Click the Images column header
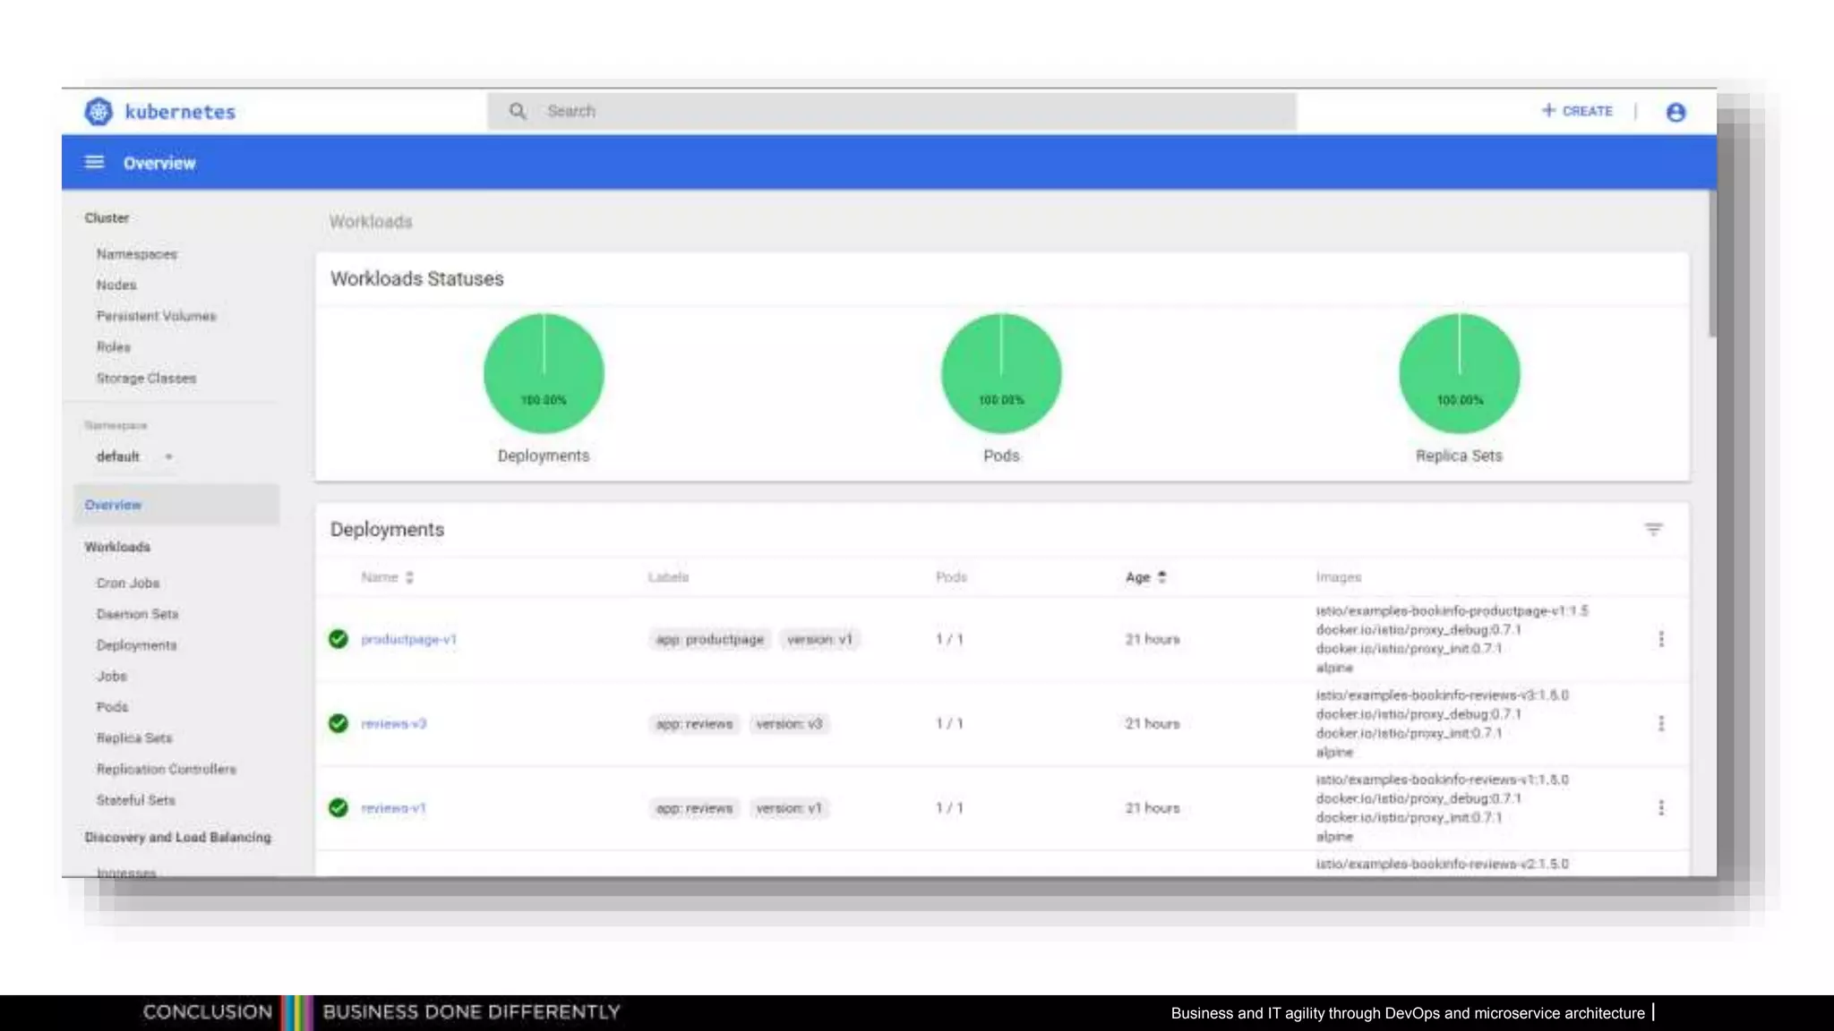The image size is (1834, 1031). coord(1338,577)
